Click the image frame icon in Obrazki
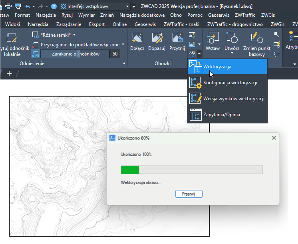Viewport: 298px width, 244px height. pyautogui.click(x=192, y=44)
